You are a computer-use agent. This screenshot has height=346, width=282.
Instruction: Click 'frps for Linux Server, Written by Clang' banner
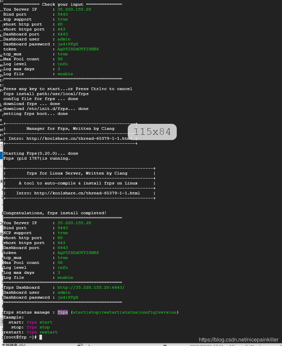click(x=77, y=173)
